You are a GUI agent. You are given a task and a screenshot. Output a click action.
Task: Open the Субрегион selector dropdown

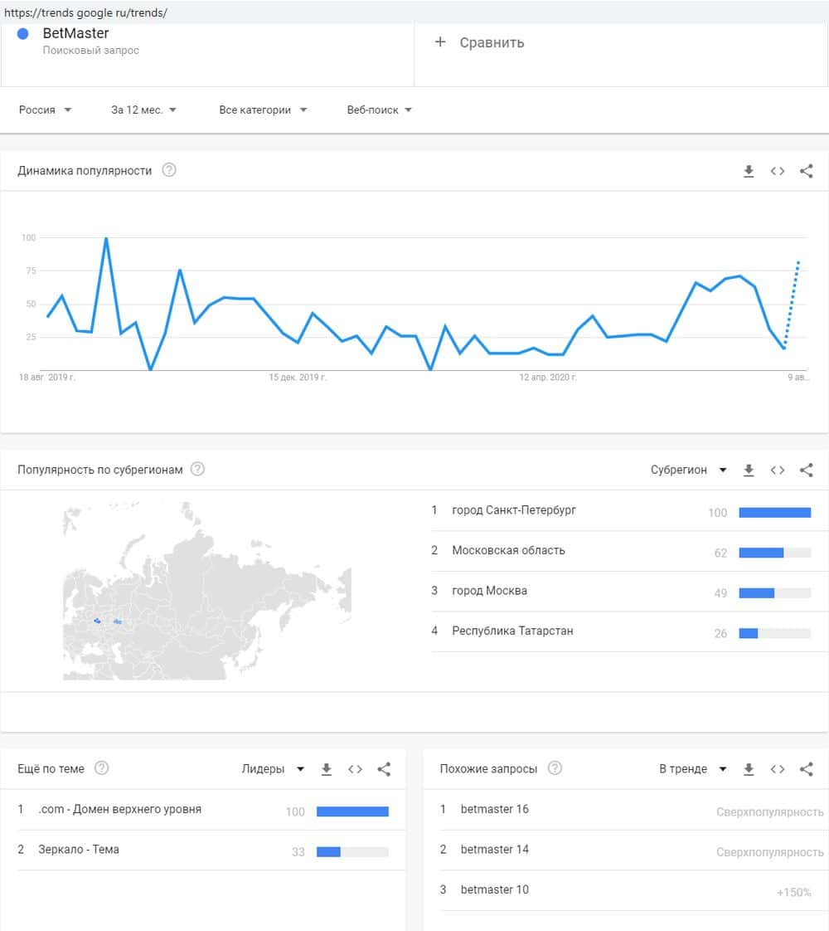tap(688, 470)
